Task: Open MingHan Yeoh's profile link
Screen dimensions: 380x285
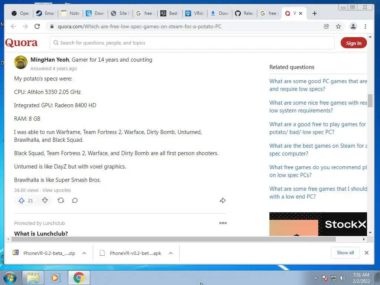Action: point(50,60)
